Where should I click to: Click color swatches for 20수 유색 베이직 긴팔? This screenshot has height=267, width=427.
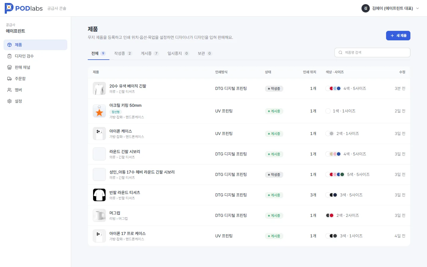tap(333, 88)
